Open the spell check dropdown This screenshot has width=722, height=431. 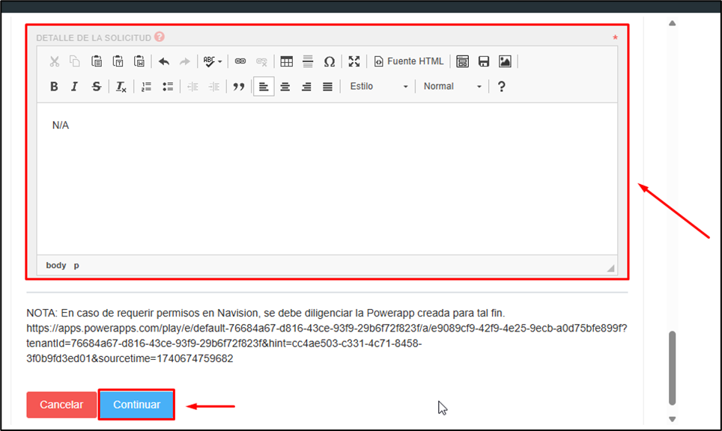point(213,61)
